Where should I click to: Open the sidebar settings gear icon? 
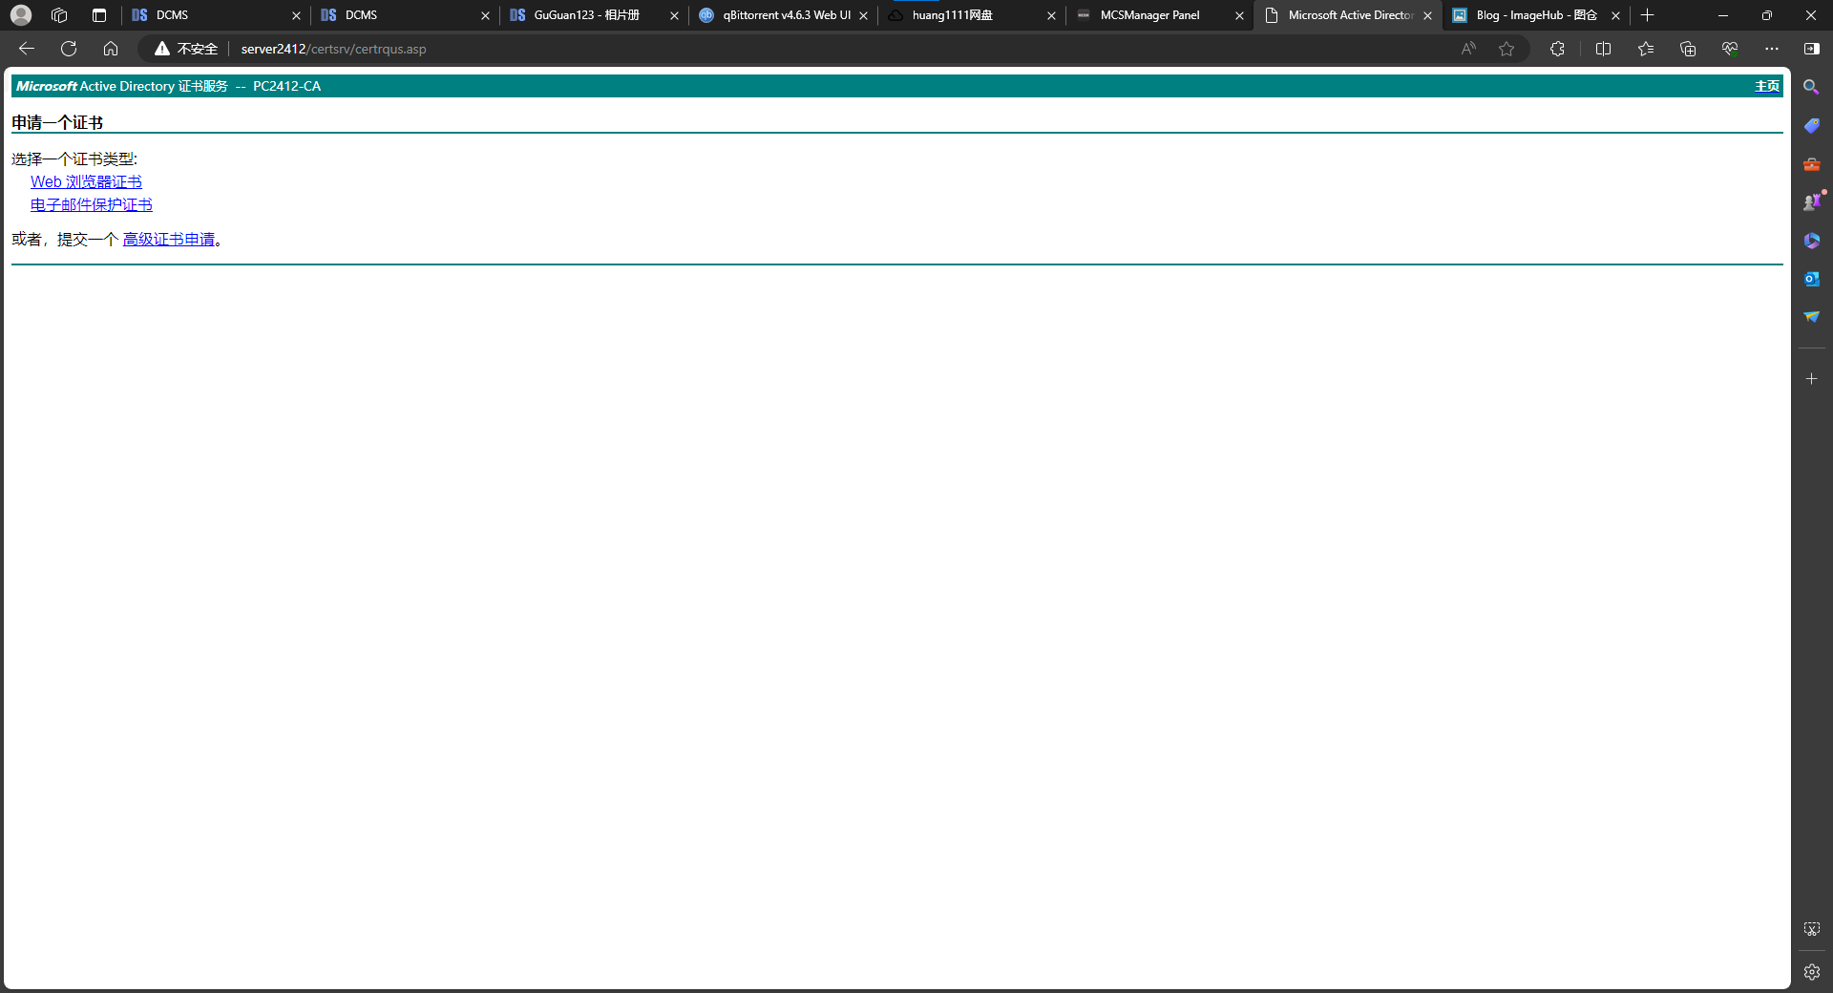click(1811, 972)
